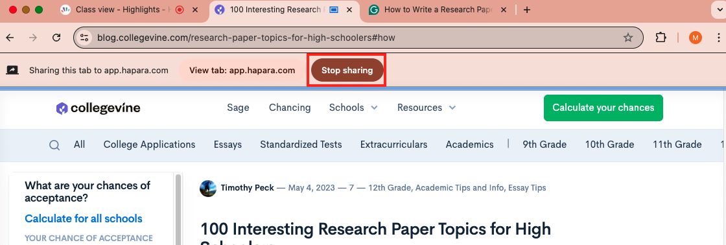Viewport: 726px width, 245px height.
Task: Click Academic Tips and Info tag
Action: (x=460, y=188)
